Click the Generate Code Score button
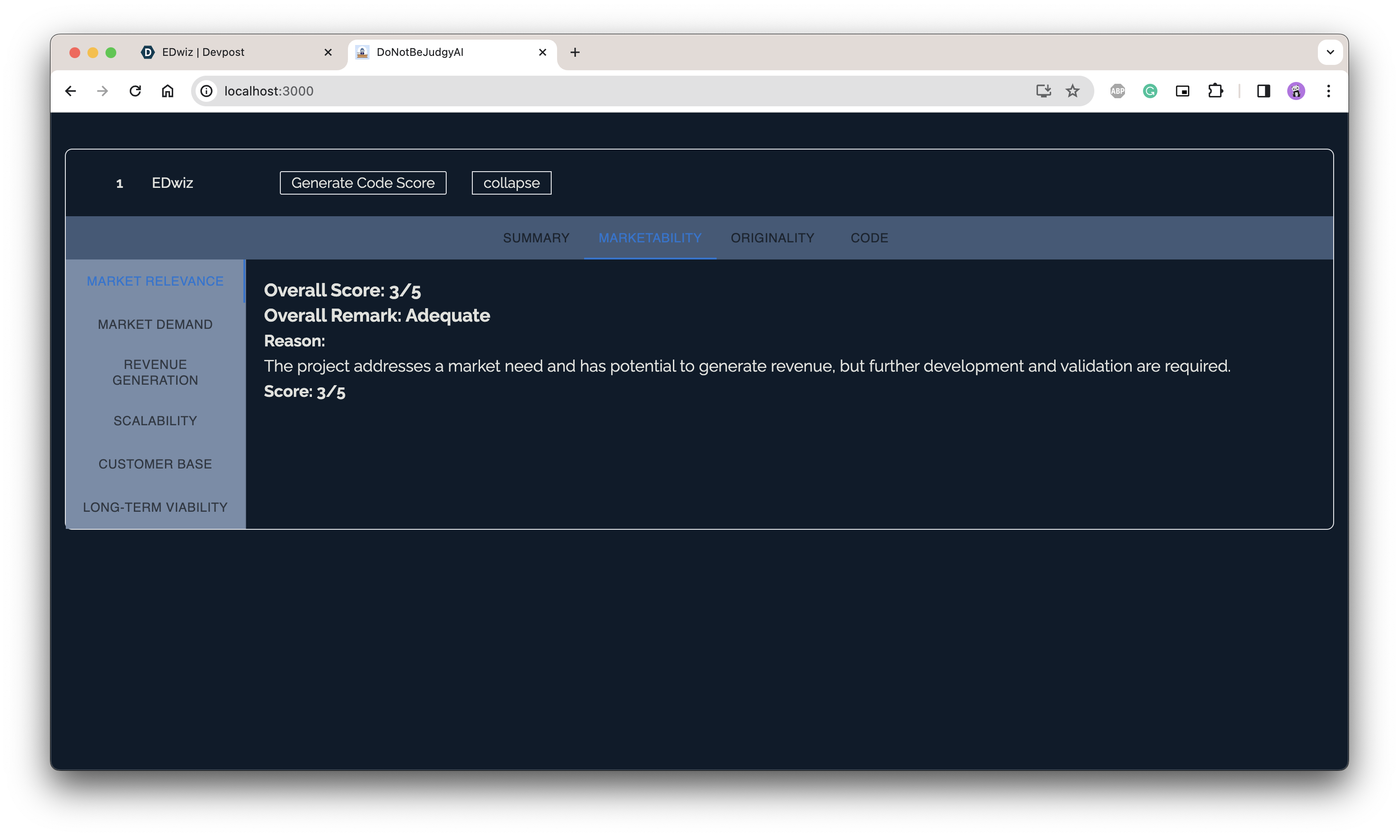The image size is (1399, 837). coord(363,183)
